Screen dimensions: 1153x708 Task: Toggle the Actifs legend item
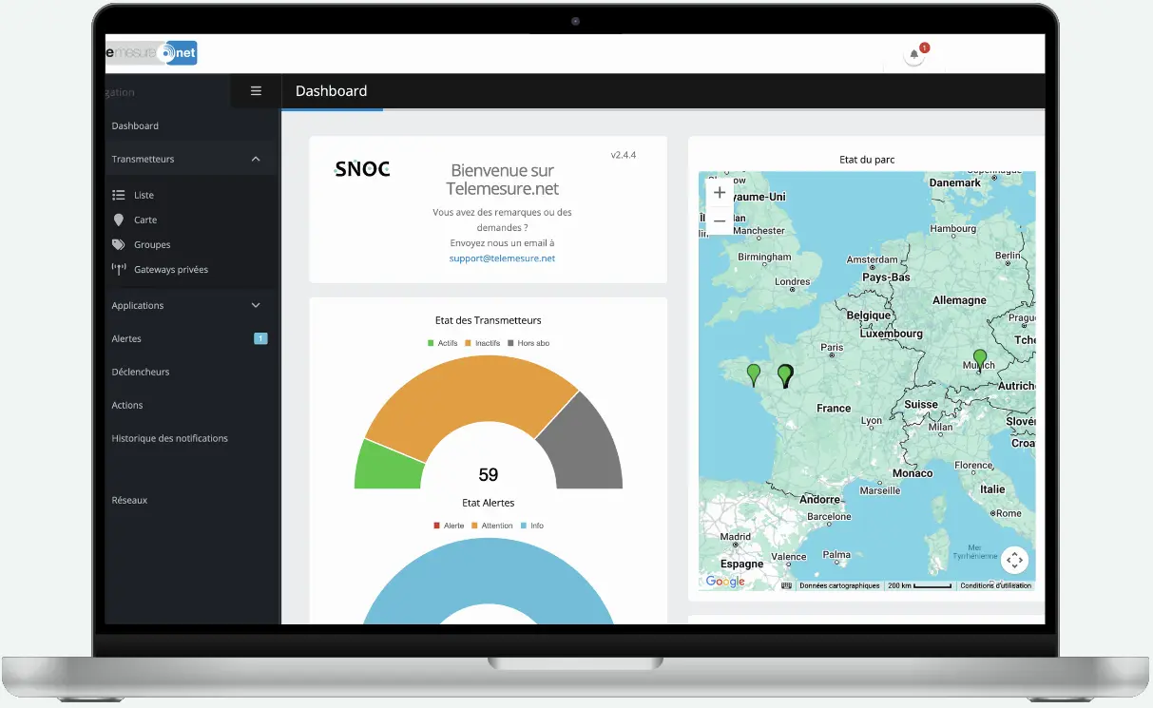pos(441,343)
